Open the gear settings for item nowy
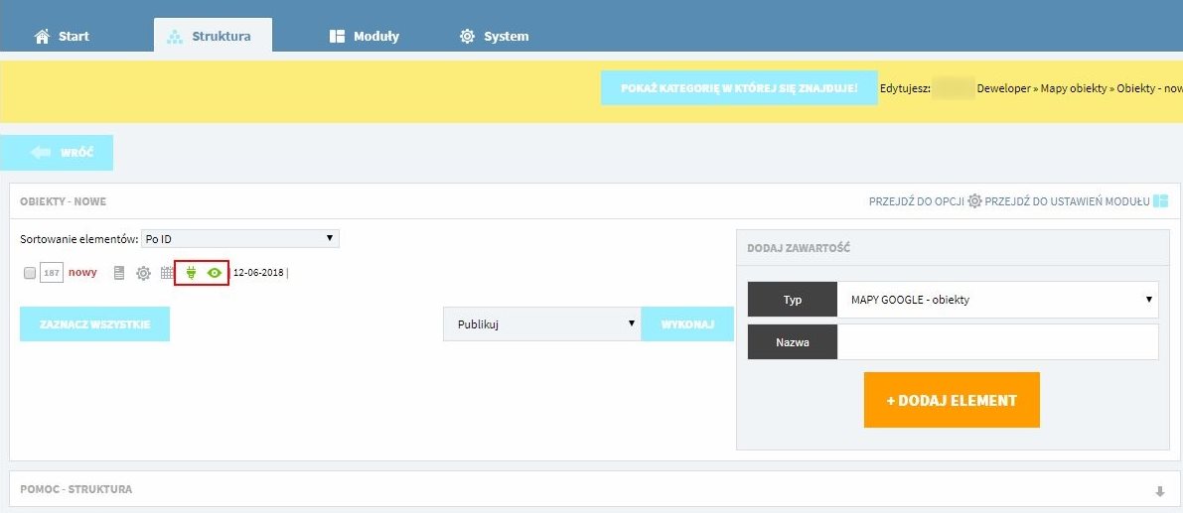1183x513 pixels. pos(143,274)
